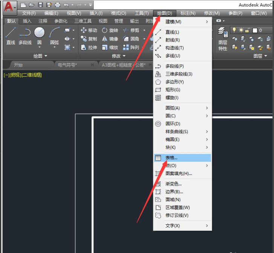Click the Array (阵列) tool
Screen dimensions: 274x253
point(131,47)
